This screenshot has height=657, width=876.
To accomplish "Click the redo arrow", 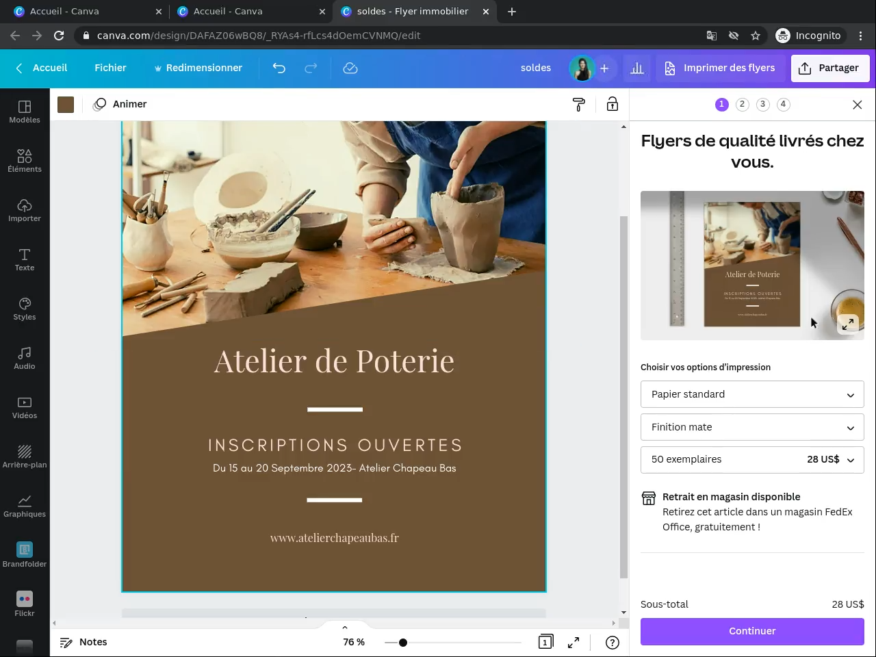I will pos(311,68).
